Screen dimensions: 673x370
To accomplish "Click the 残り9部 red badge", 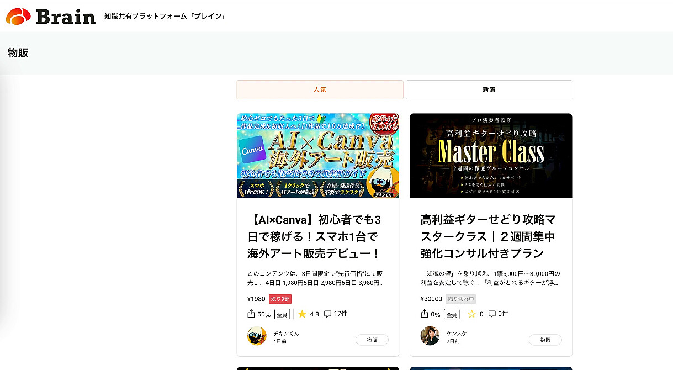I will [x=280, y=299].
